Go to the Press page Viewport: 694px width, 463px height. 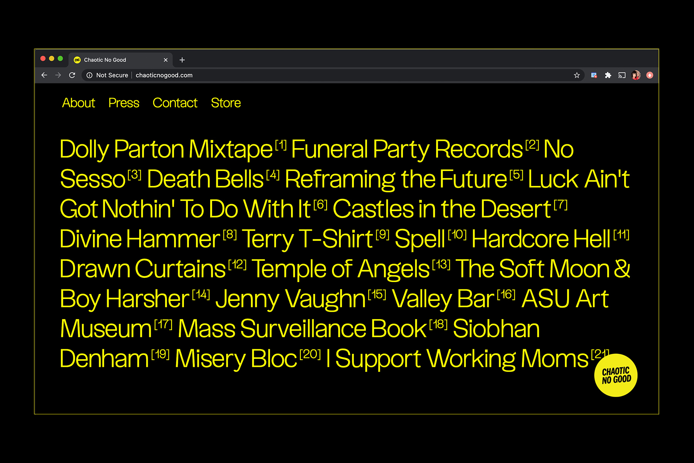(124, 103)
